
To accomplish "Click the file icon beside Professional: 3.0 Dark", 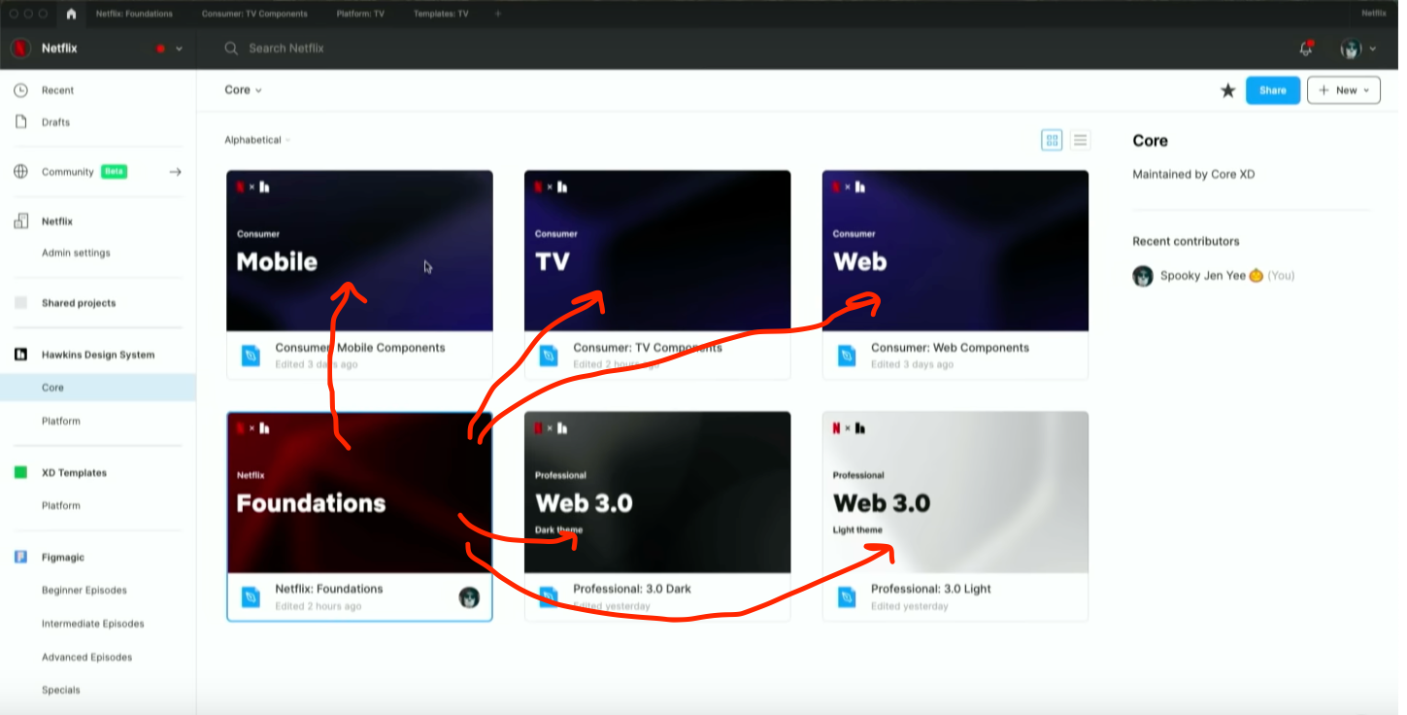I will coord(550,597).
